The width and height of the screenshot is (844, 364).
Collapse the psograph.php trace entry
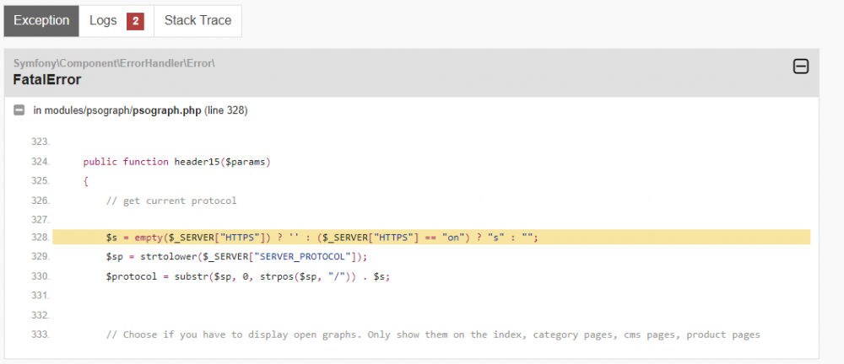point(19,110)
